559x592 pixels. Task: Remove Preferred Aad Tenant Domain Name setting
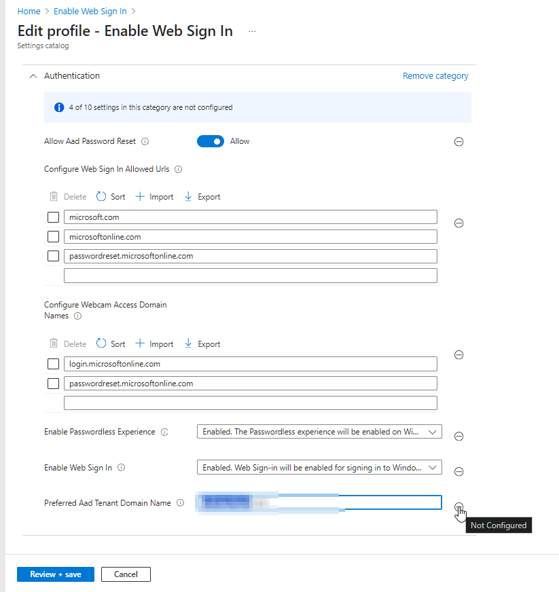[458, 507]
